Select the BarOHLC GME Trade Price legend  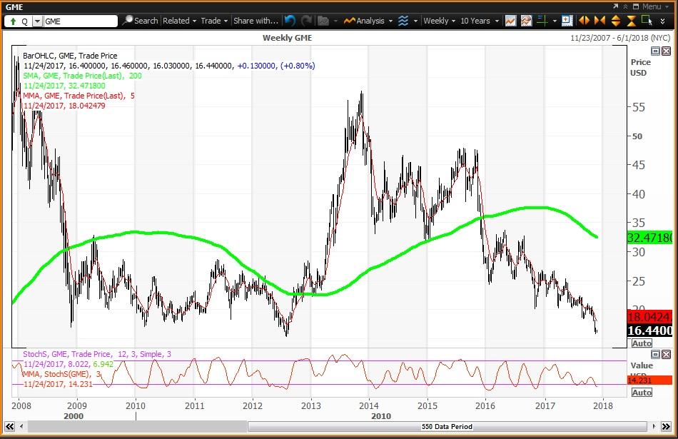(70, 56)
